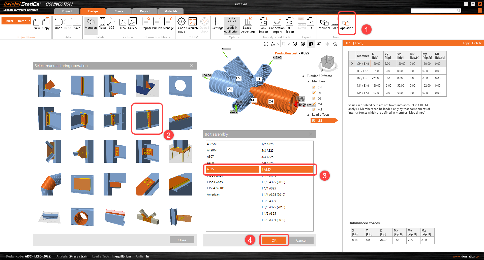Uncheck member D1 in the tree

pos(314,93)
